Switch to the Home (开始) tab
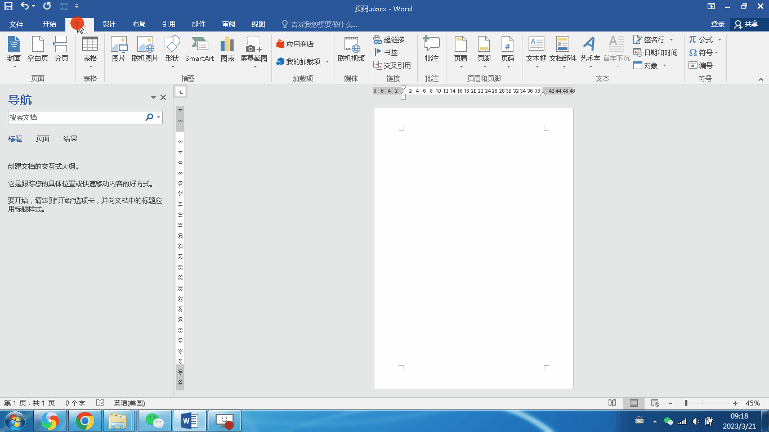Screen dimensions: 769x432 (50, 24)
